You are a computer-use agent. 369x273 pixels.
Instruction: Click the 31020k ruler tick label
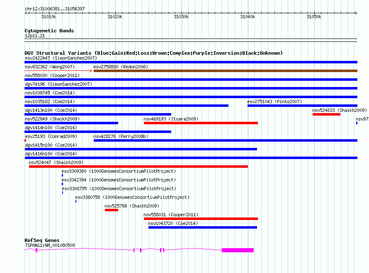[115, 17]
